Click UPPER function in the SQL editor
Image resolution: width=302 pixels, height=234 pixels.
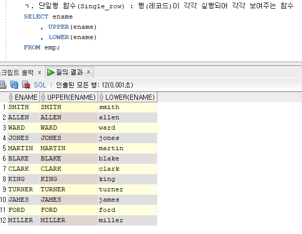(59, 27)
